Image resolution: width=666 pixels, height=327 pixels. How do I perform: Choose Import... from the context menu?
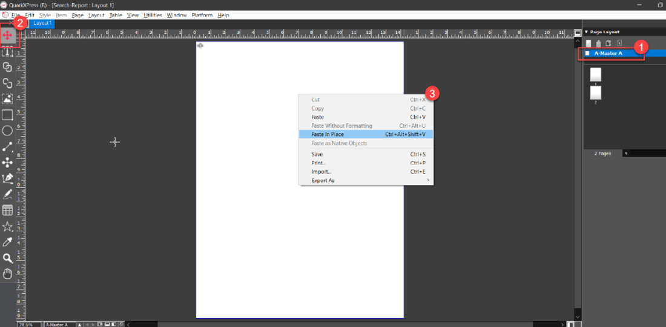click(366, 172)
